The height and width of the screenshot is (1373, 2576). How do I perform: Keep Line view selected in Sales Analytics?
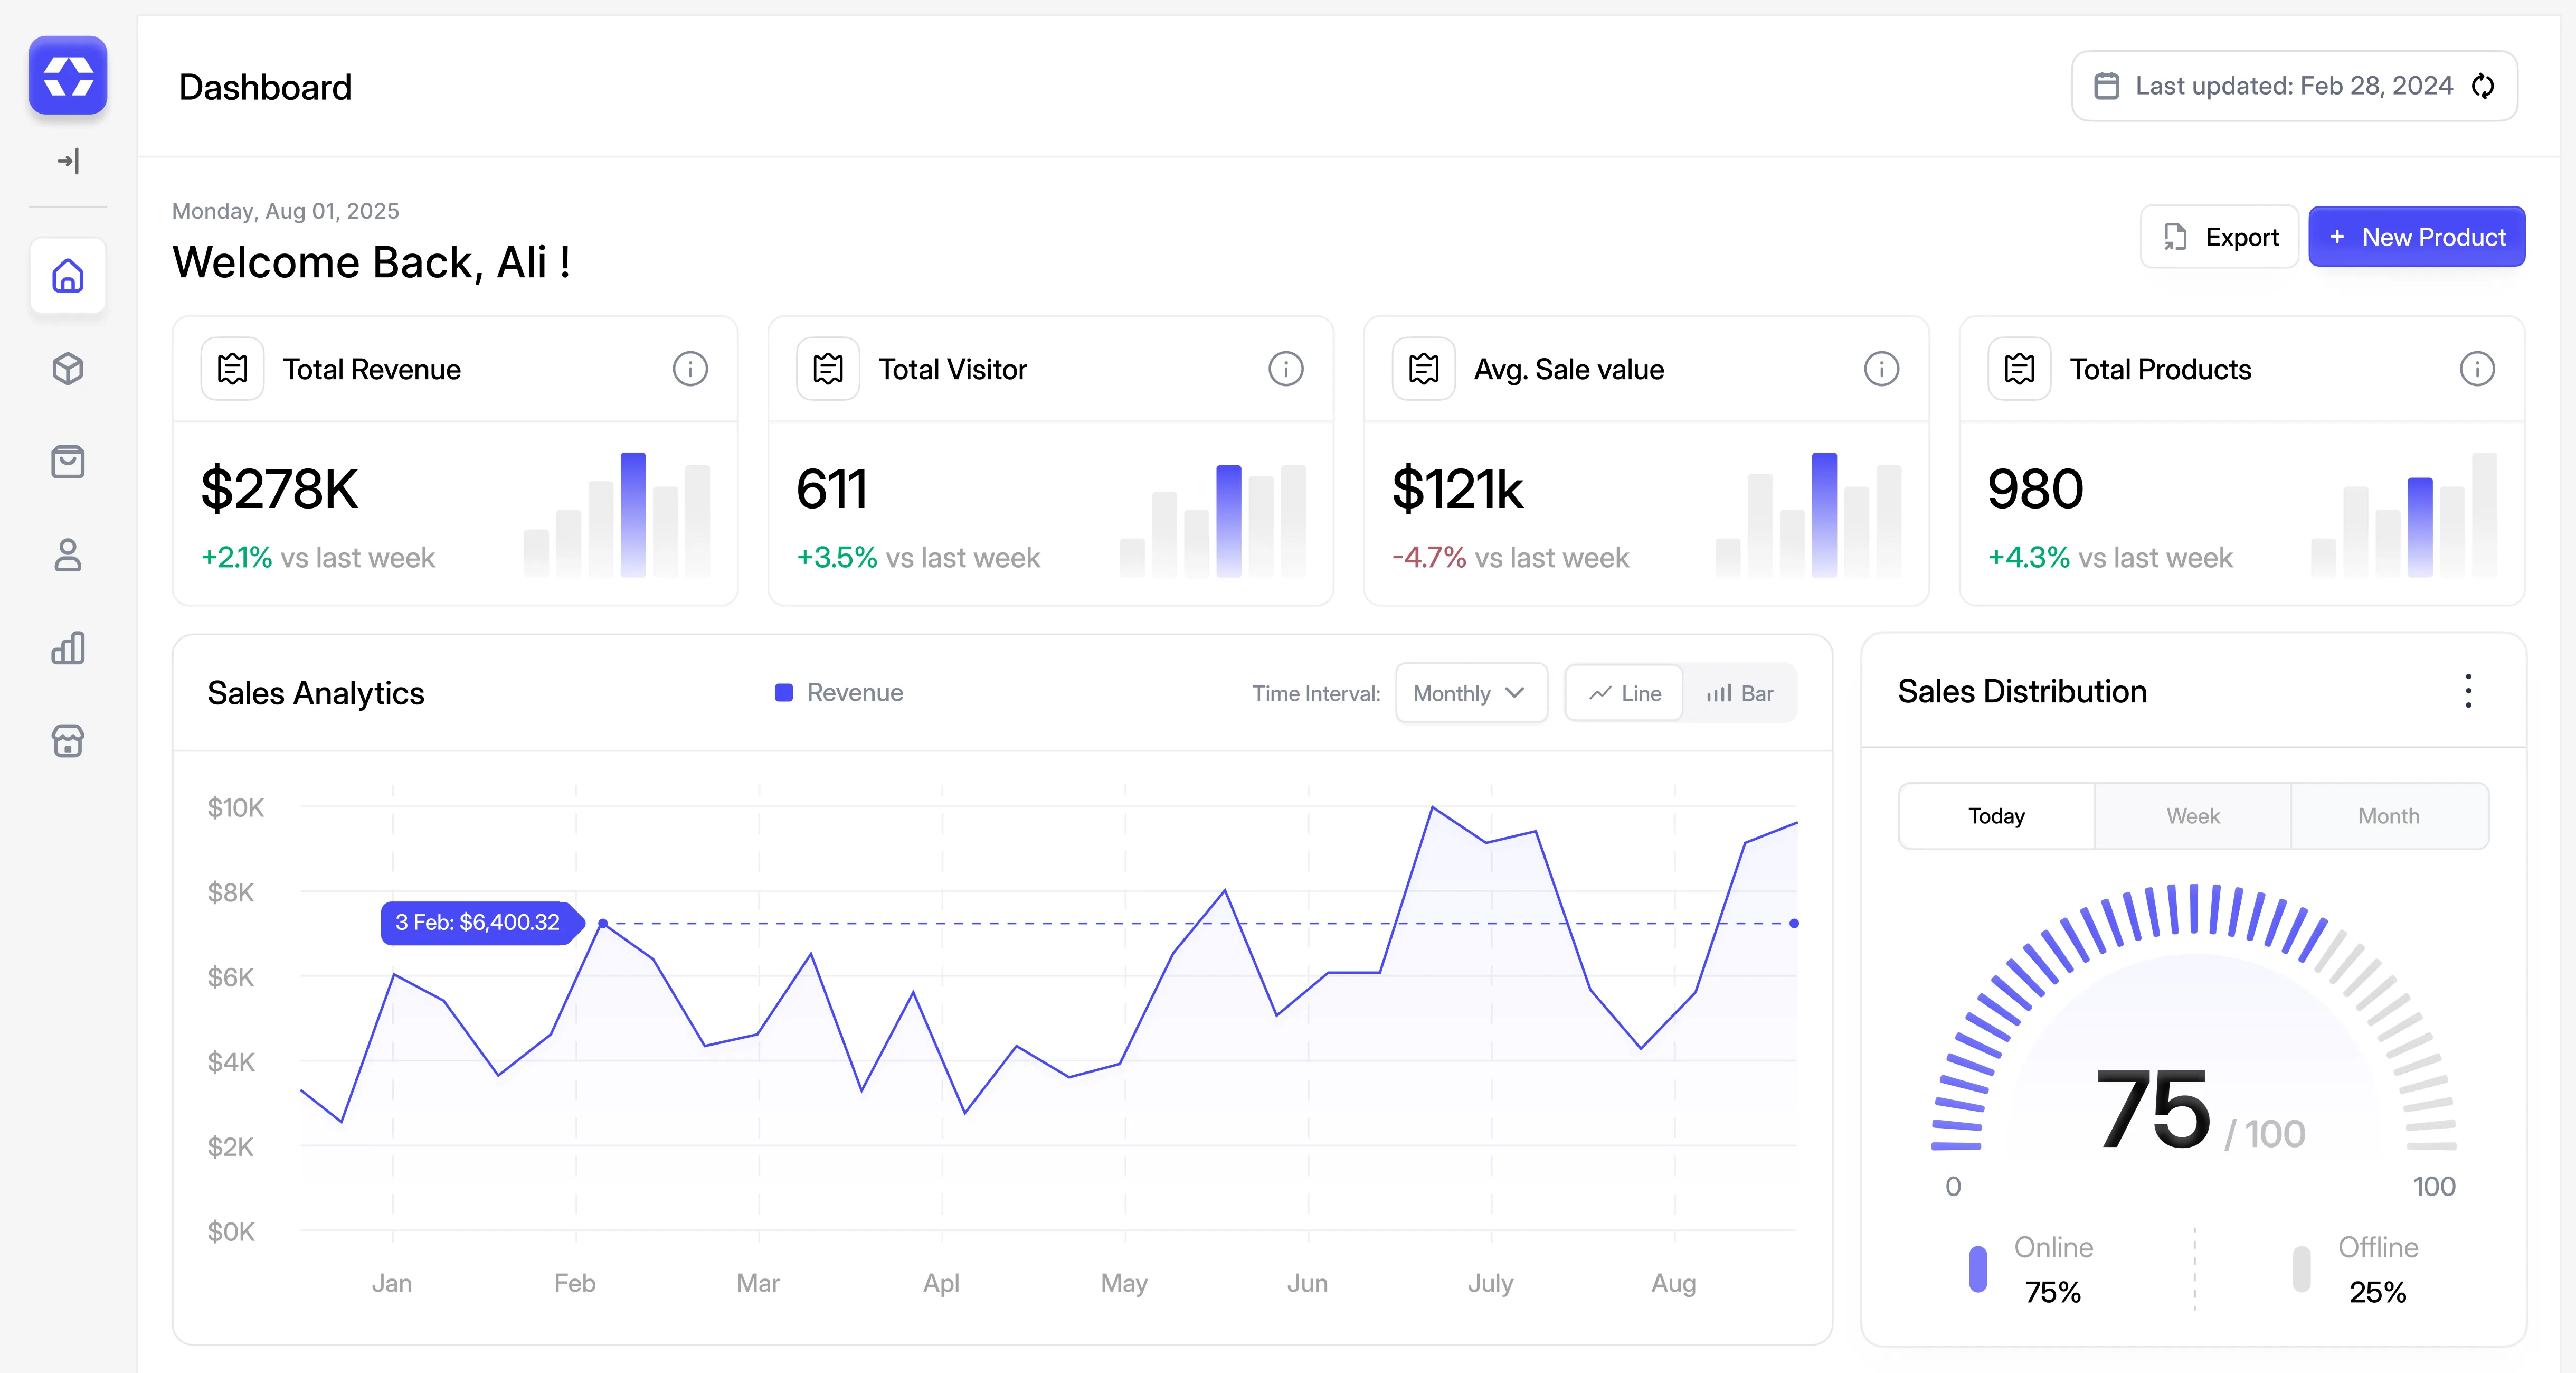pyautogui.click(x=1622, y=692)
